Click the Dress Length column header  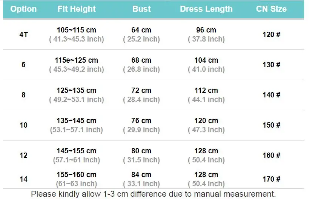coord(206,9)
